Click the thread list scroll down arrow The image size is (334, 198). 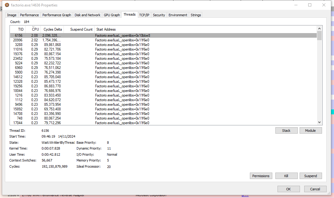tap(319, 122)
